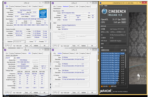Click Validate button in SPD window
This screenshot has width=148, height=97.
coord(36,93)
